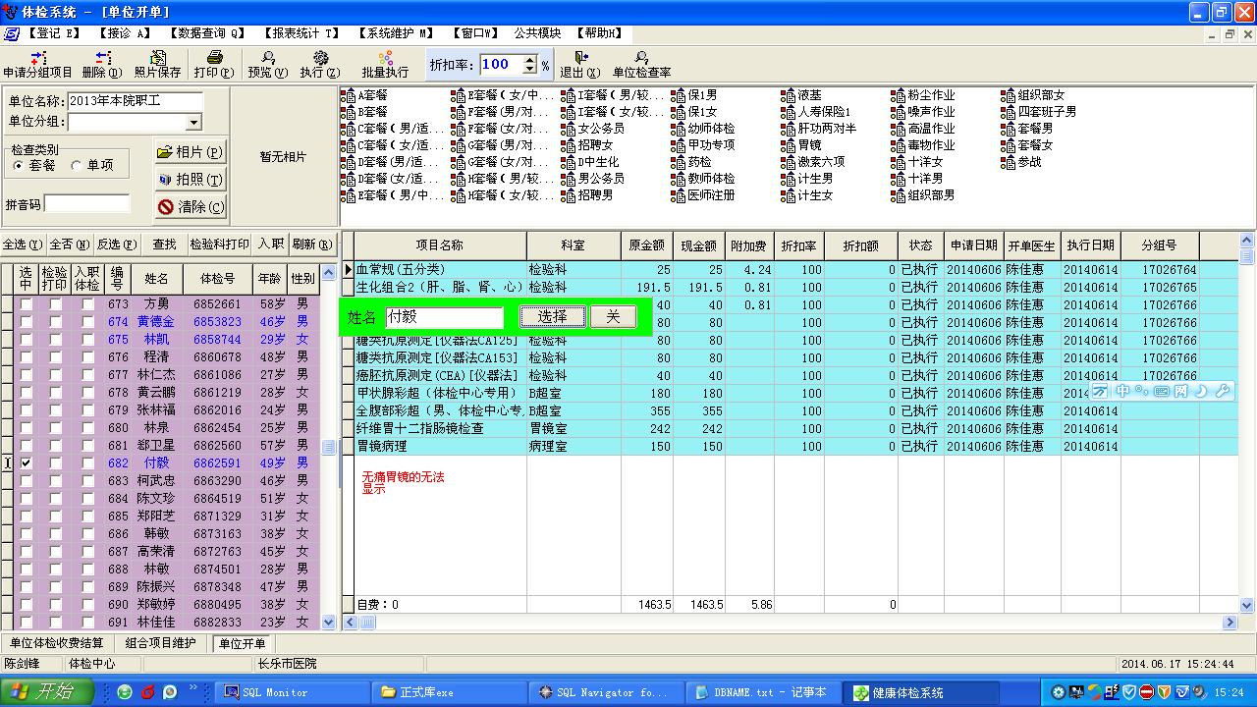Image resolution: width=1257 pixels, height=707 pixels.
Task: Open the 数据查询 menu
Action: (206, 33)
